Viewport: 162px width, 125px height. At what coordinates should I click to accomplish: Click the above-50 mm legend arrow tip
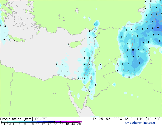81,122
